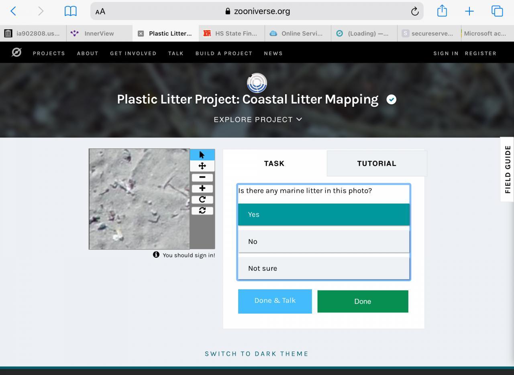
Task: Click the address bar zooniverse.org
Action: click(x=257, y=11)
